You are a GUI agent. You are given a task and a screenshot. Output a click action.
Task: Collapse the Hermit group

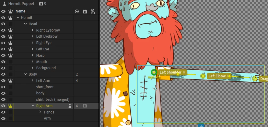18,17
